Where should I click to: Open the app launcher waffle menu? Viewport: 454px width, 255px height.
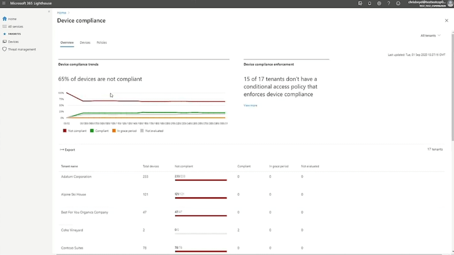coord(4,3)
